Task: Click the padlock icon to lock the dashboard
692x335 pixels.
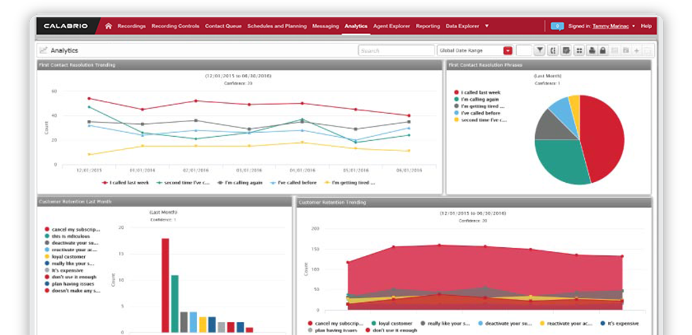Action: coord(602,51)
